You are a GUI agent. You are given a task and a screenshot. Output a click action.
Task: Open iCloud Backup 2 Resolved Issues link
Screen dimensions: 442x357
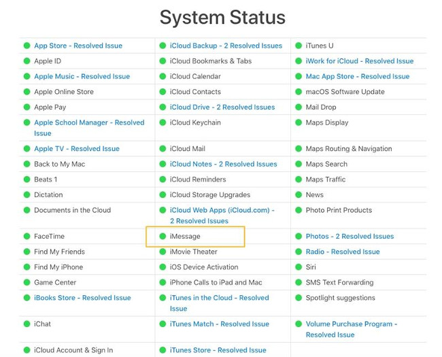point(226,46)
